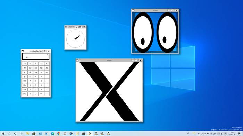Open window menu icon of eyes window

(133, 10)
